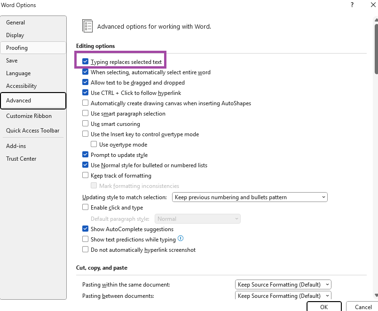Uncheck Typing replaces selected text
Viewport: 378px width, 311px height.
(86, 62)
